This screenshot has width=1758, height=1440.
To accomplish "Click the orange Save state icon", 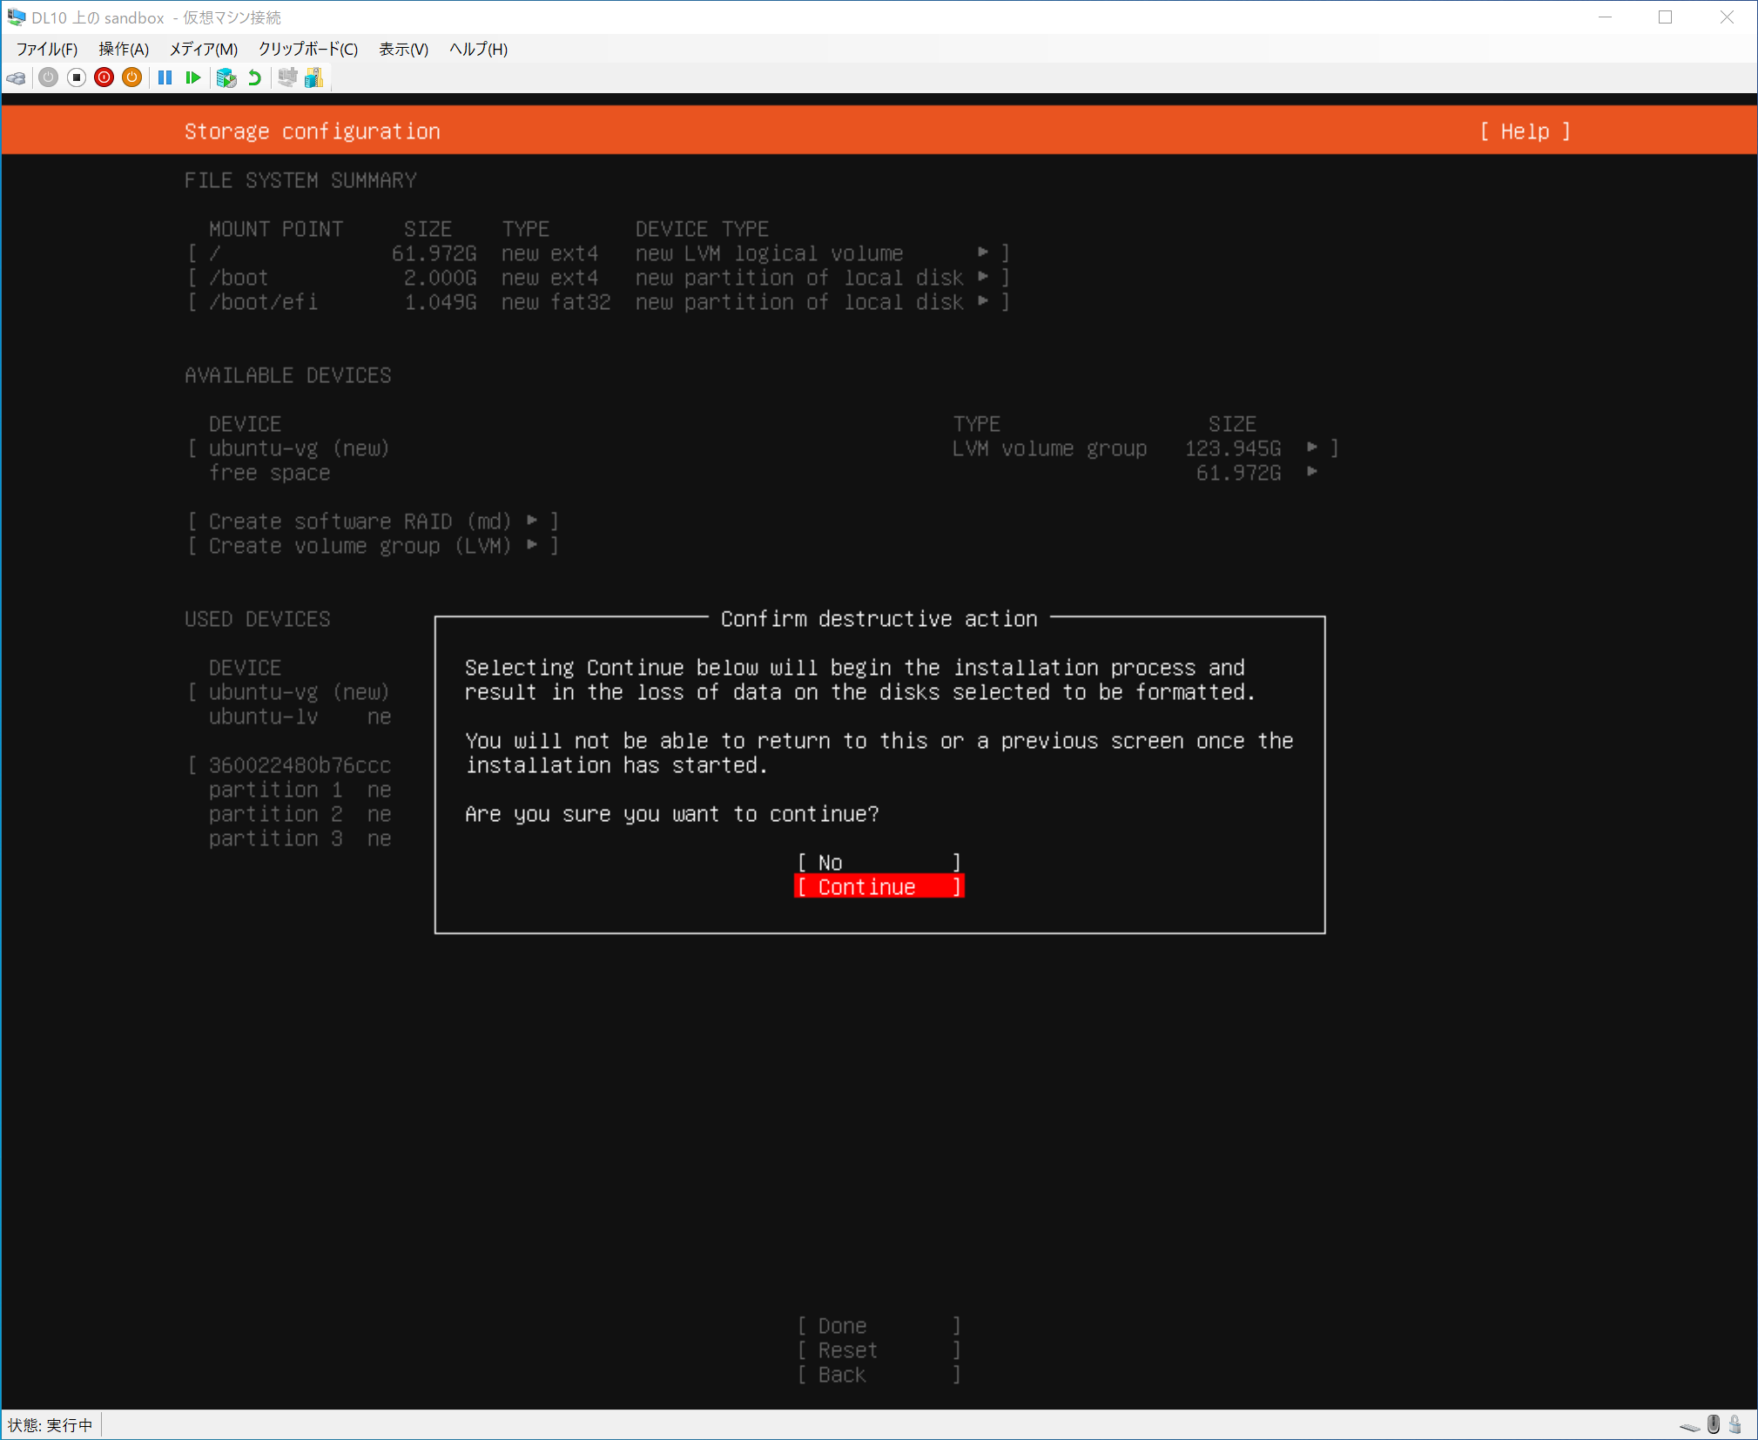I will (131, 78).
